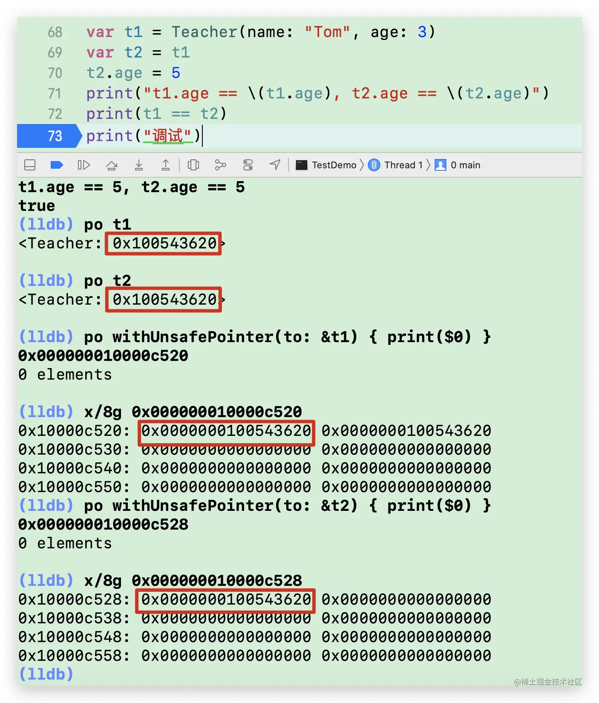Click line number 72 in gutter

point(55,114)
